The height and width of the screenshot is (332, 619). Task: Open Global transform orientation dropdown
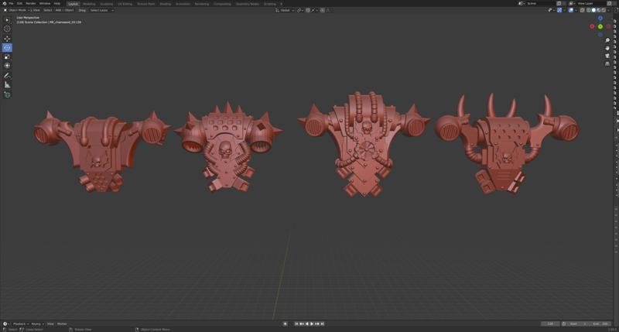pyautogui.click(x=285, y=10)
